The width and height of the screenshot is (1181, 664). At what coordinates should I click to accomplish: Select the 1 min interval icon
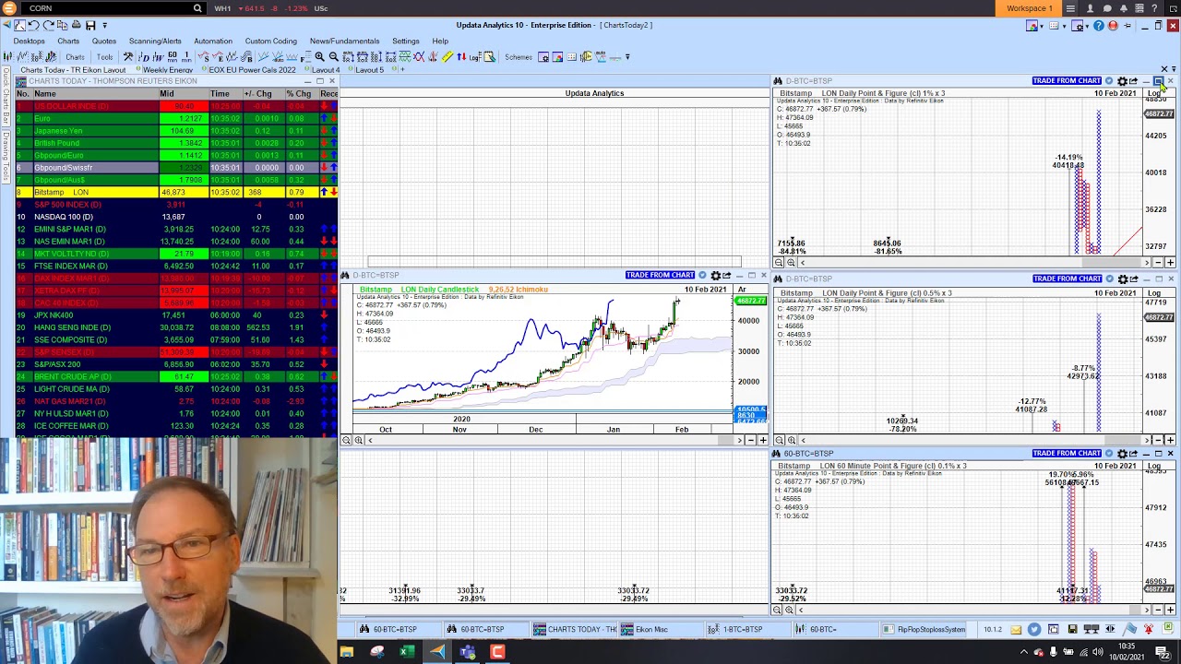(x=186, y=56)
